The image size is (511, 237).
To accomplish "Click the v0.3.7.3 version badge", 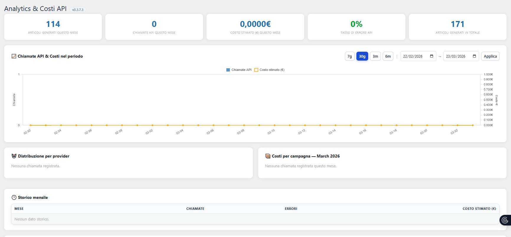I will (78, 10).
